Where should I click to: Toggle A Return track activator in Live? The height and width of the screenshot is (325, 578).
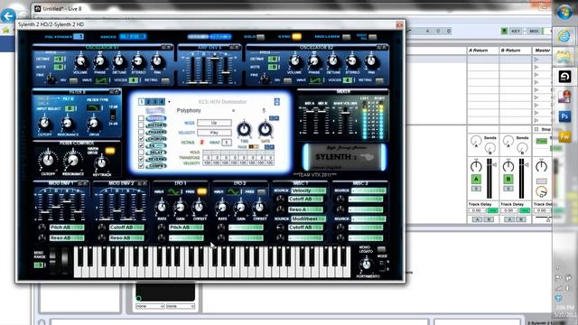(x=476, y=179)
